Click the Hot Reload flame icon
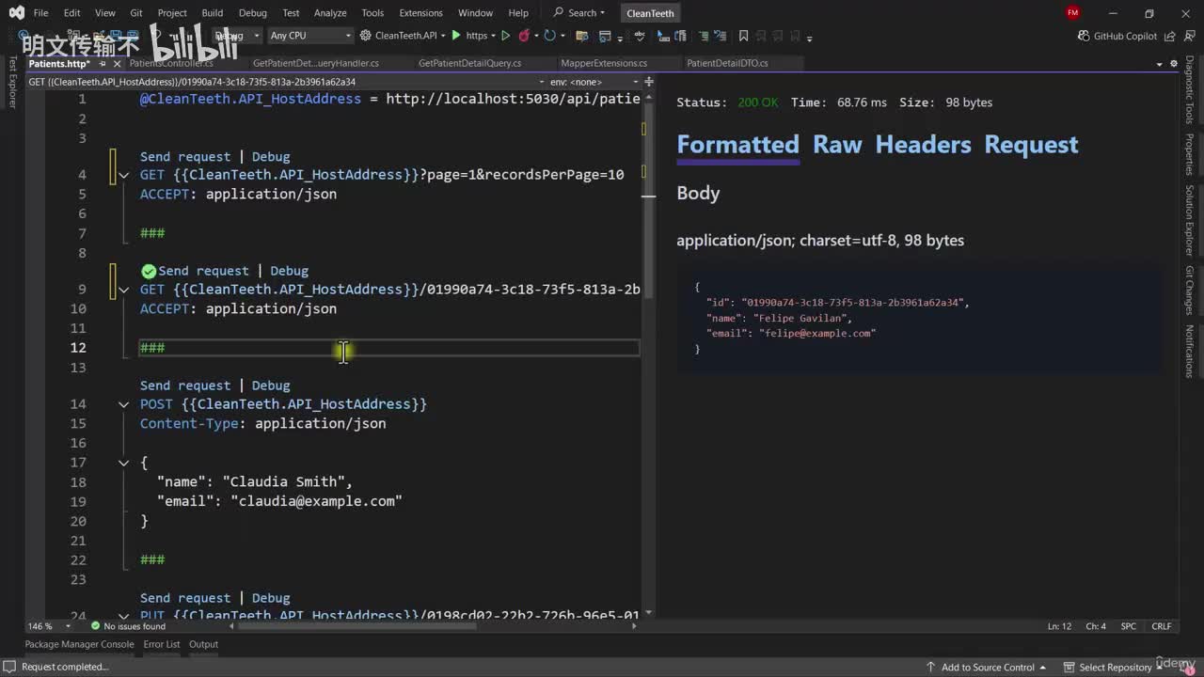 tap(524, 36)
